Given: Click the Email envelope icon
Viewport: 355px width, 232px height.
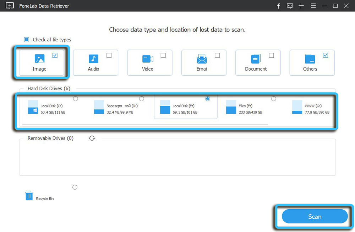Looking at the screenshot, I should coord(202,59).
